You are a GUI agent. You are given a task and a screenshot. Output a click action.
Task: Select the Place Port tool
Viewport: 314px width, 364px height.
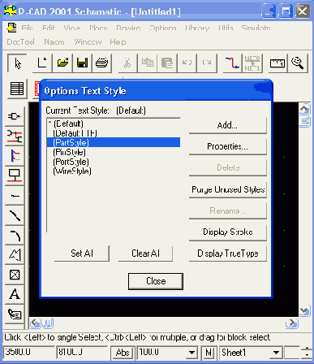coord(15,175)
